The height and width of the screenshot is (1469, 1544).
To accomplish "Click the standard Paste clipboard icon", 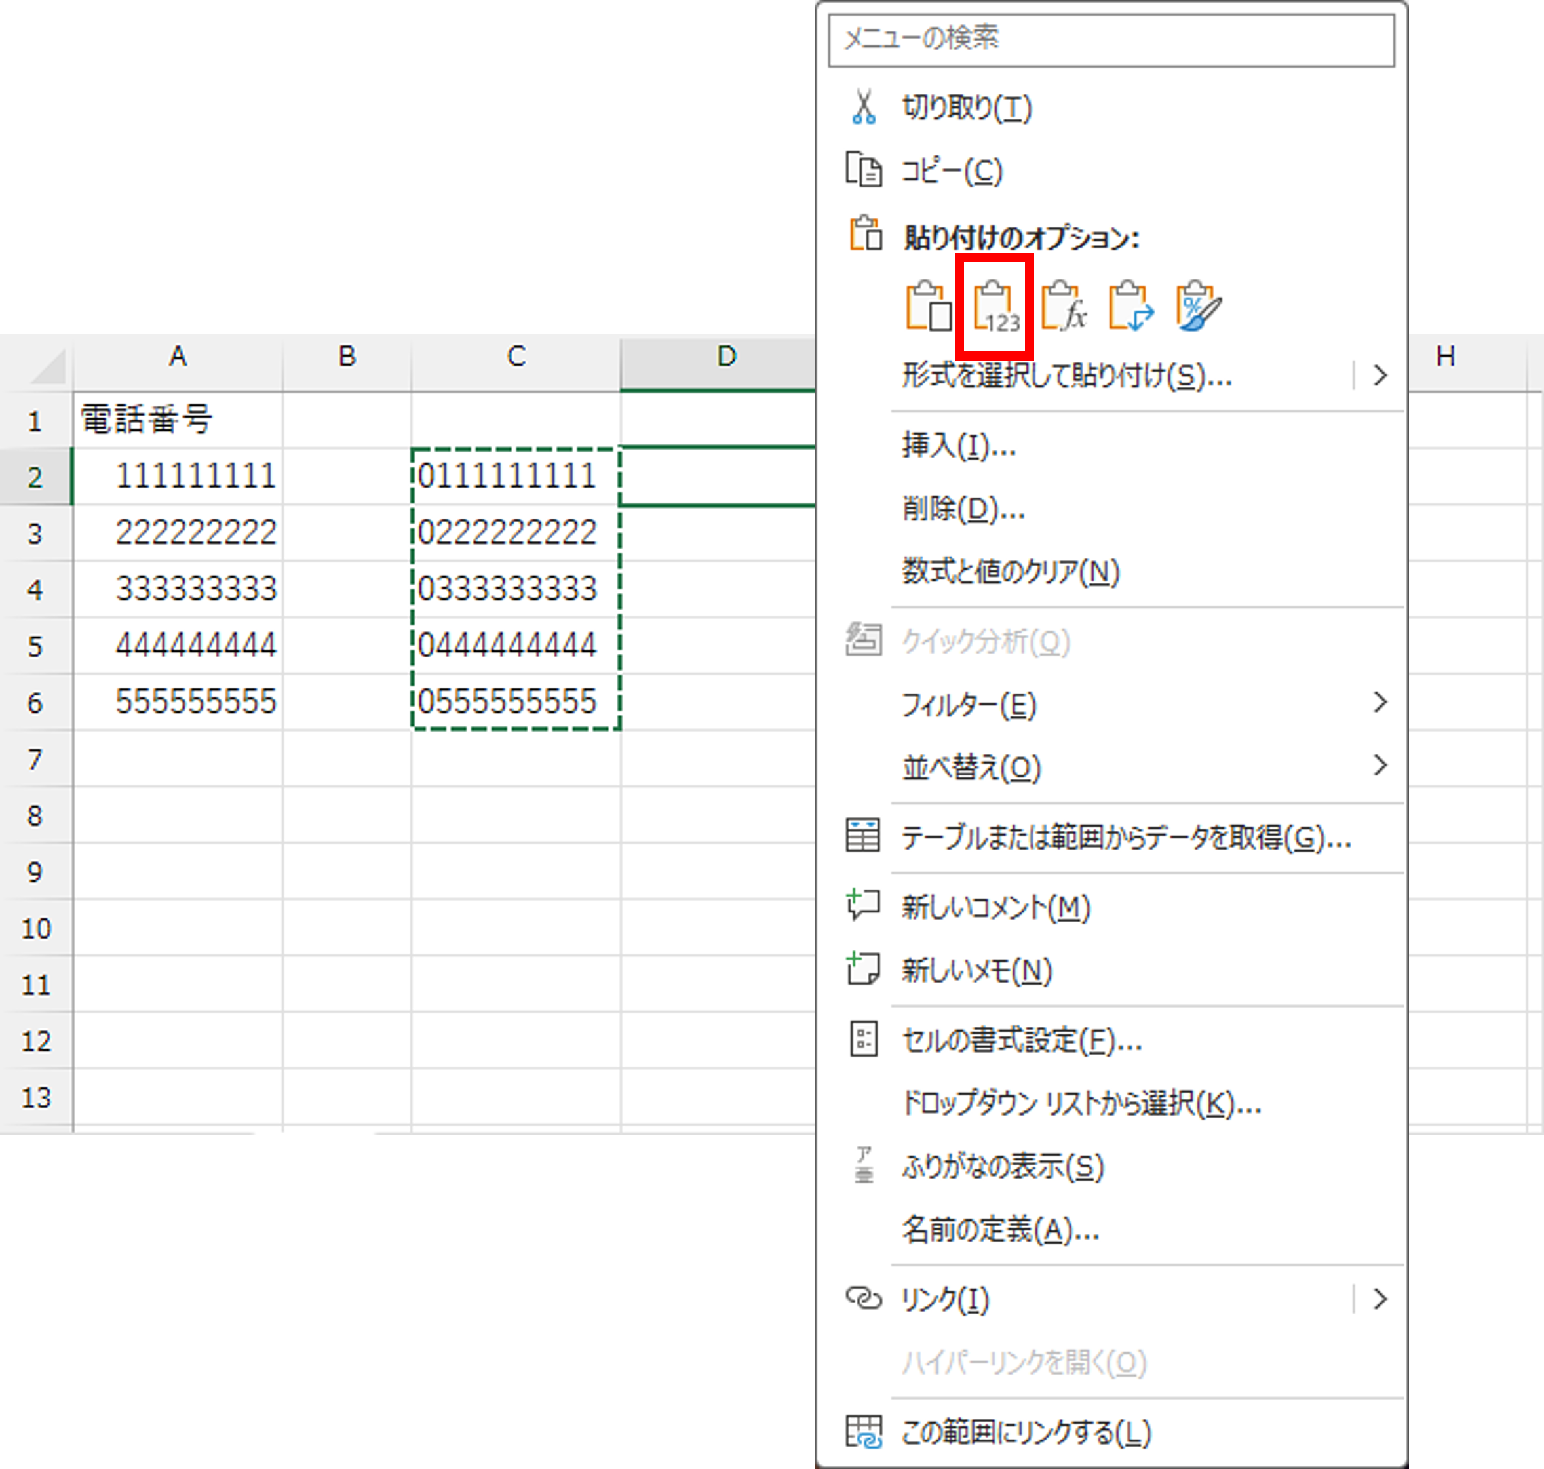I will [x=928, y=307].
